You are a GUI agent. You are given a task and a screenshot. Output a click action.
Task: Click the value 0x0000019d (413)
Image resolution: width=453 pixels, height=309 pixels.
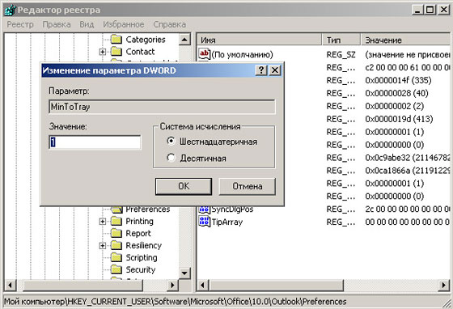[x=399, y=119]
